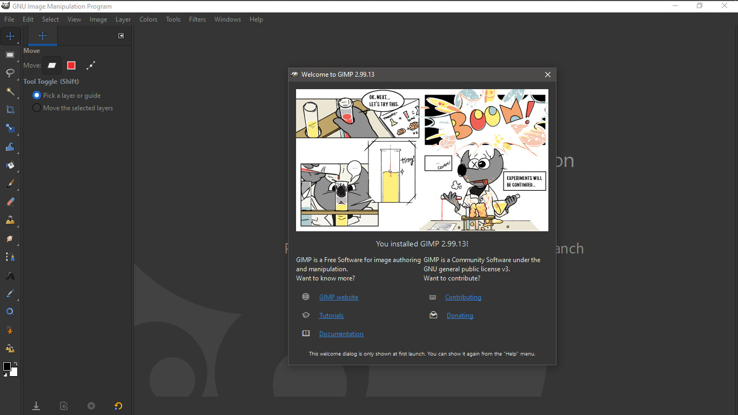The width and height of the screenshot is (738, 415).
Task: Click the 'Tool Toggle (Shift)' label
Action: tap(51, 82)
